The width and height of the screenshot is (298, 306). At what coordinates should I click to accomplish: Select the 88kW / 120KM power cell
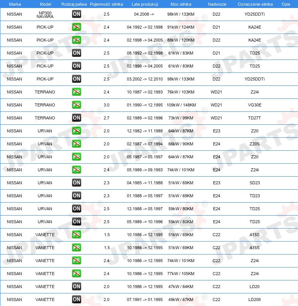(181, 40)
